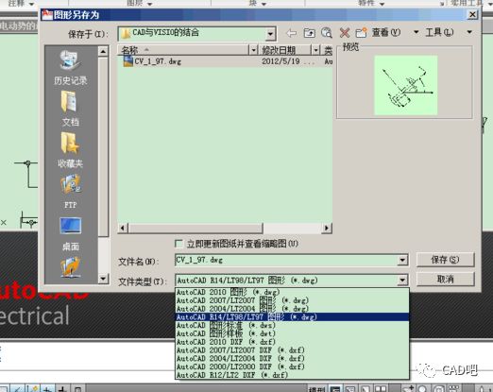Image resolution: width=493 pixels, height=392 pixels.
Task: Select the FTP location icon
Action: [x=70, y=192]
